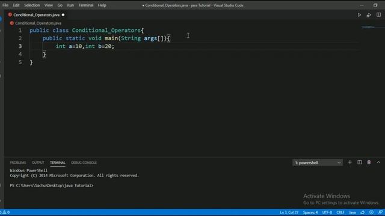
Task: Switch to the PROBLEMS panel tab
Action: [x=18, y=163]
